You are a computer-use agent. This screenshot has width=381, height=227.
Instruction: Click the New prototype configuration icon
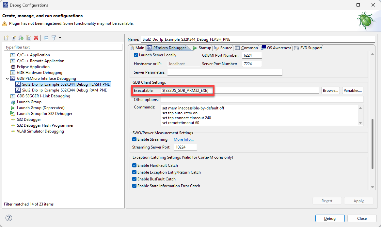(14, 38)
